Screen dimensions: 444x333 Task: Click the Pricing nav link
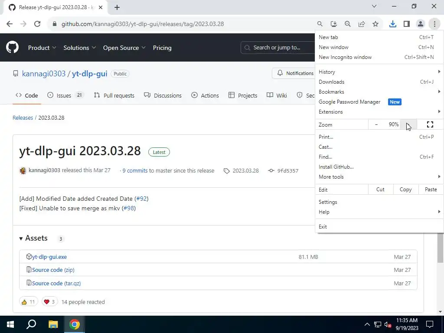[x=162, y=48]
